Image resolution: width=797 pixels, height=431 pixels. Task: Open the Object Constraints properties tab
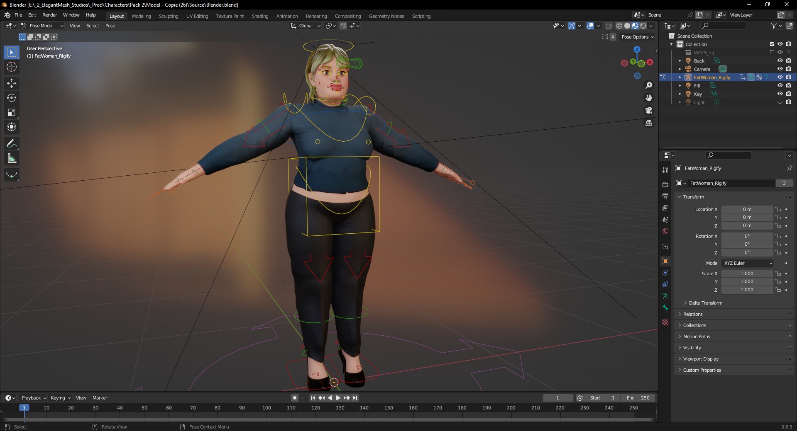coord(665,284)
